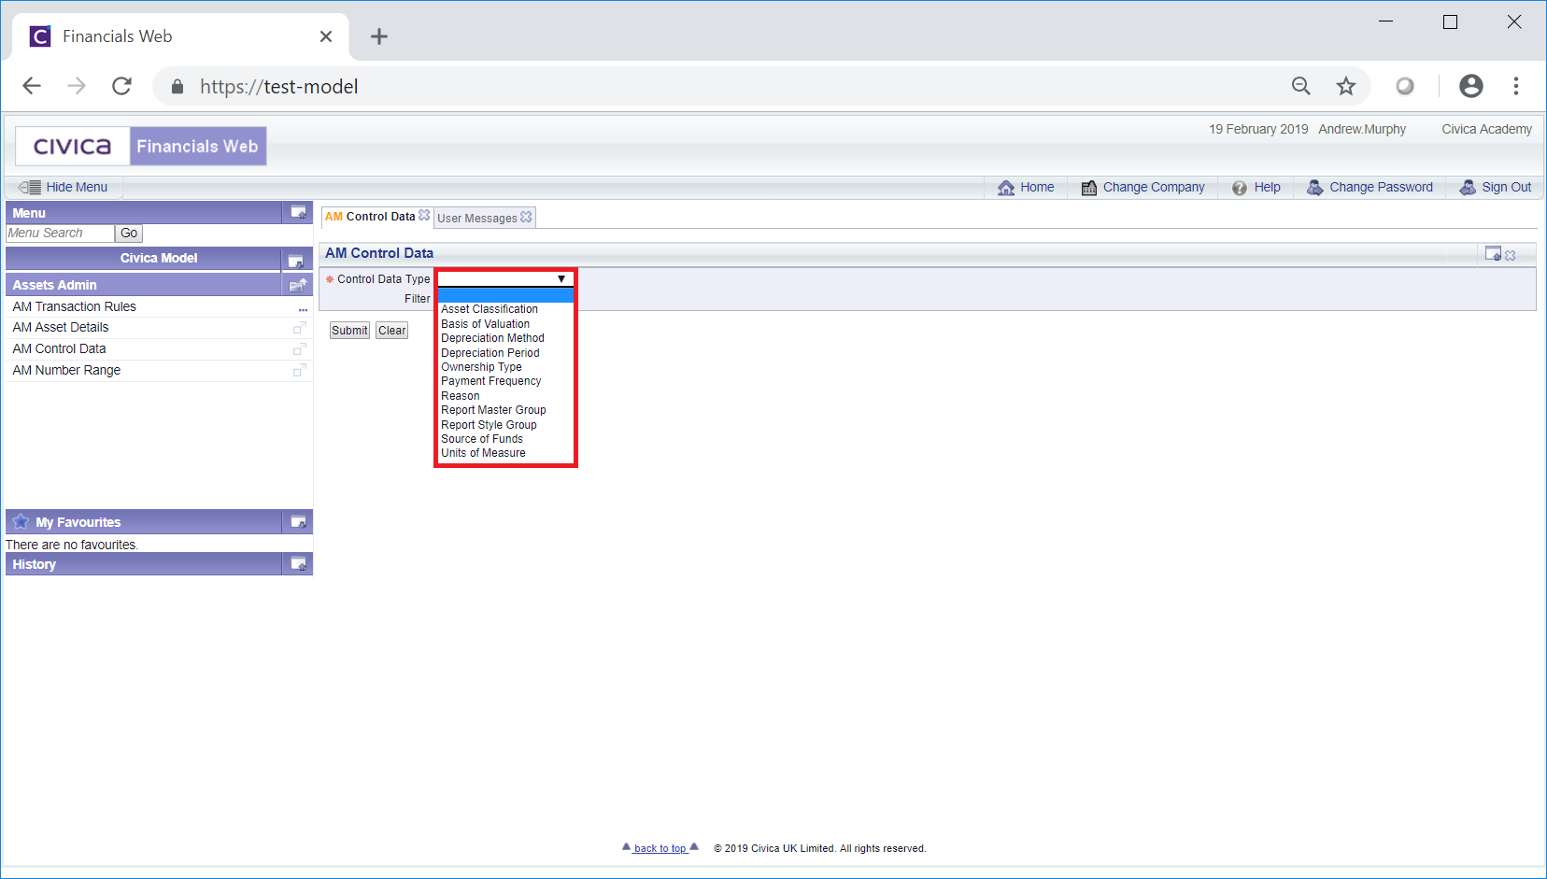Open AM Control Data menu item

point(59,349)
